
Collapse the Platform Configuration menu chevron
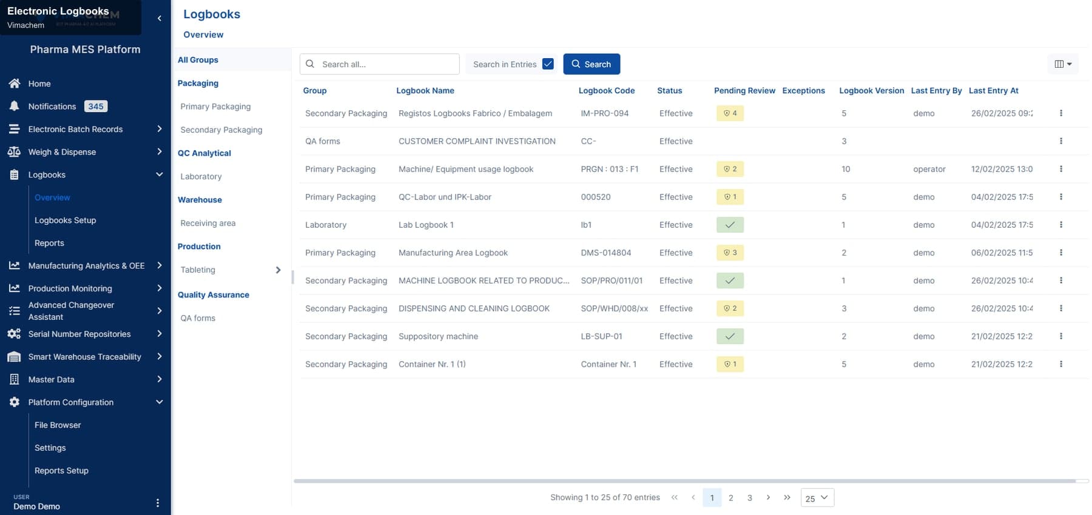pyautogui.click(x=159, y=402)
